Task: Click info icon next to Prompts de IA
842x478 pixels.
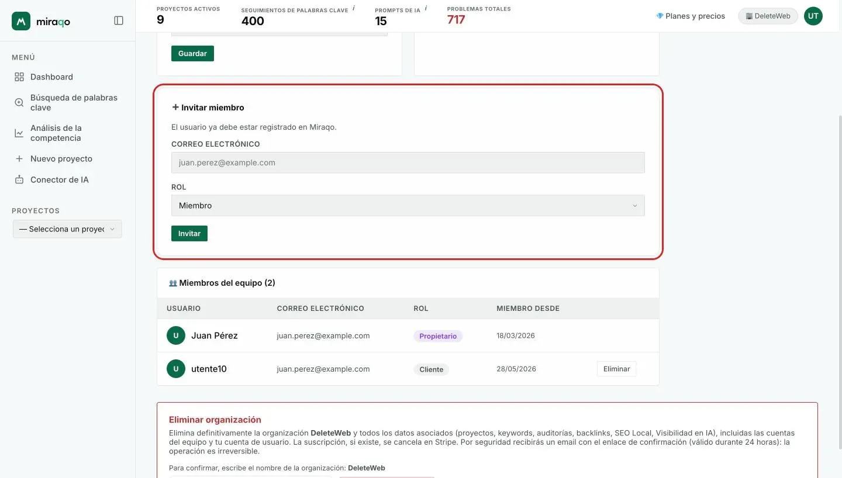Action: pos(426,8)
